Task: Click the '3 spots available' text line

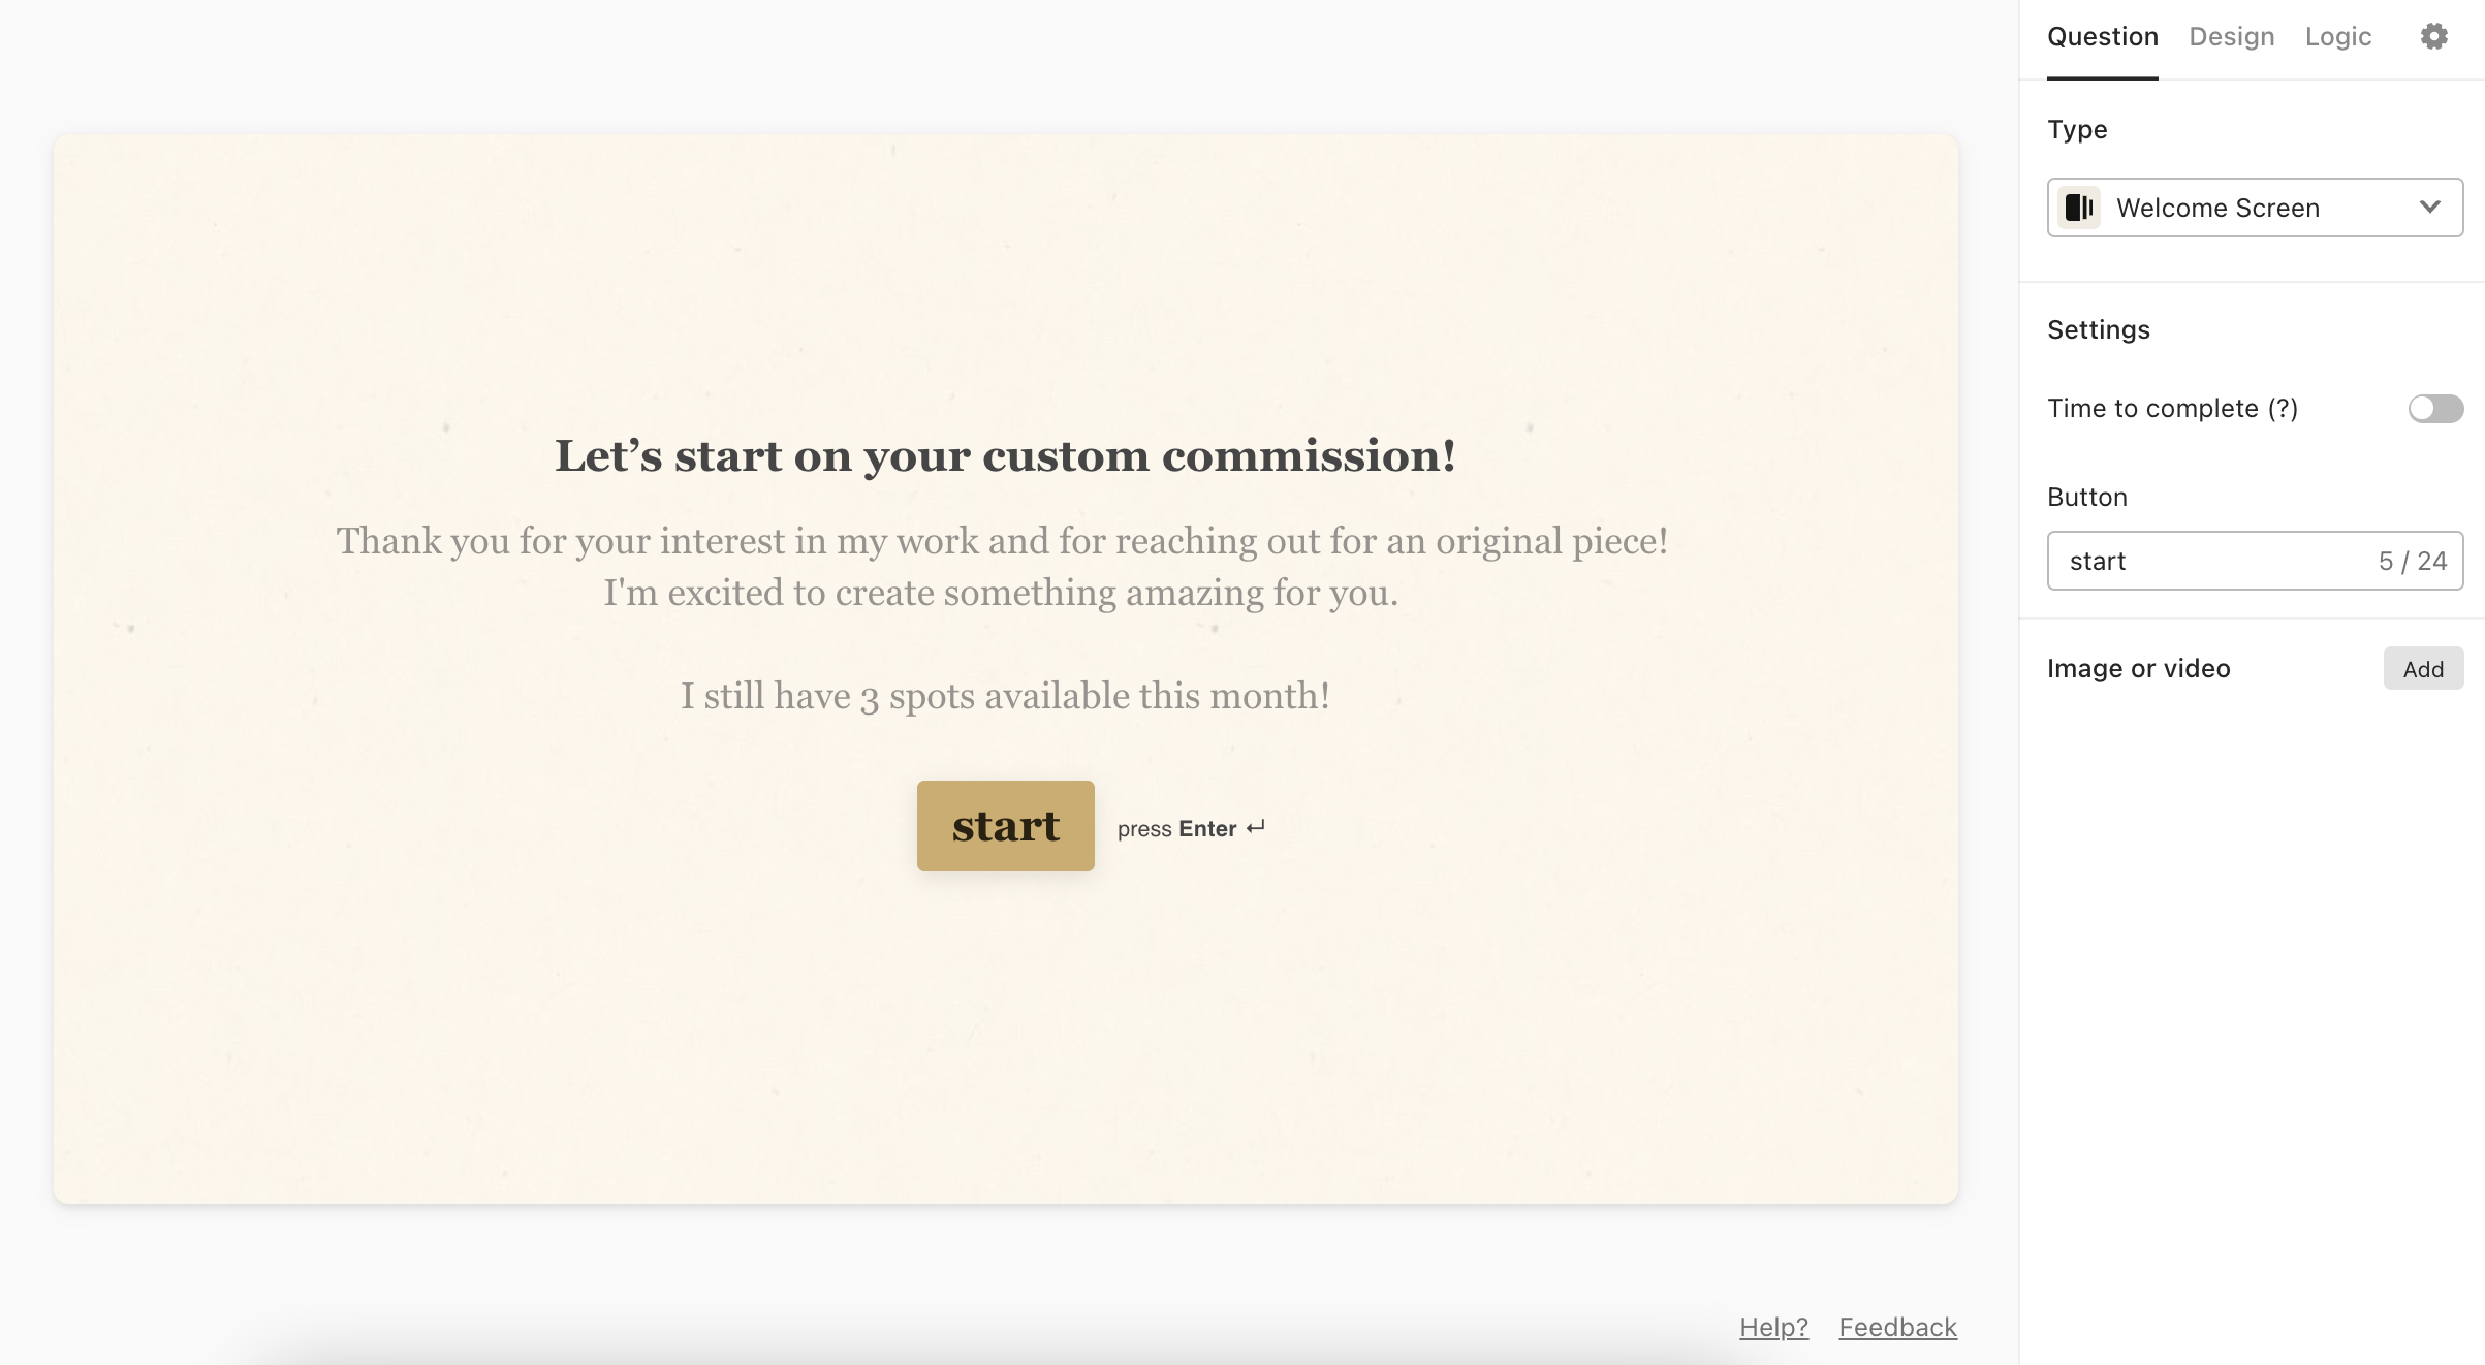Action: (1005, 695)
